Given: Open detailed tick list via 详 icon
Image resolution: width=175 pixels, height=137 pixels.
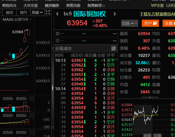Looking at the screenshot, I should pos(113,48).
